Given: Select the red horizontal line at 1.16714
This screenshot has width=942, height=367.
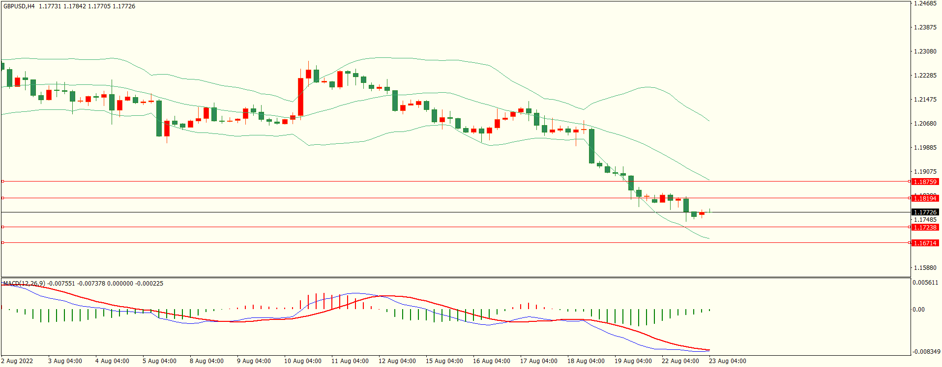Looking at the screenshot, I should click(456, 243).
